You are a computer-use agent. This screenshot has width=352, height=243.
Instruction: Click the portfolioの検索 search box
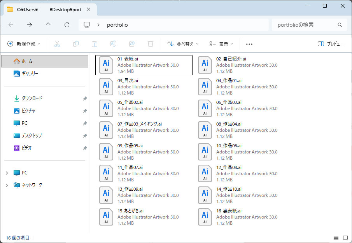[305, 25]
